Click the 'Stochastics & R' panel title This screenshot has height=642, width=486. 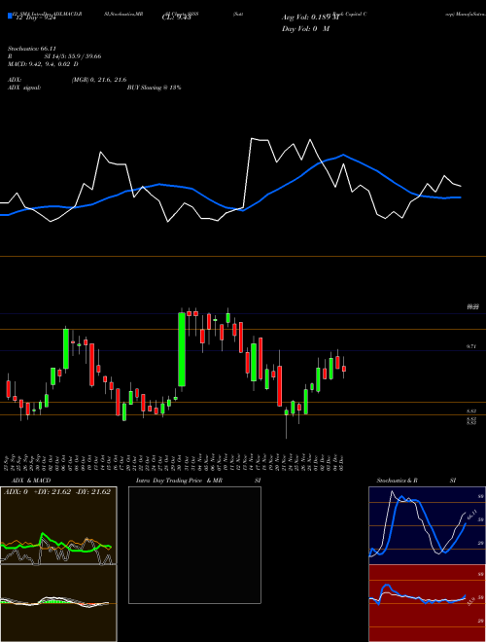click(397, 481)
